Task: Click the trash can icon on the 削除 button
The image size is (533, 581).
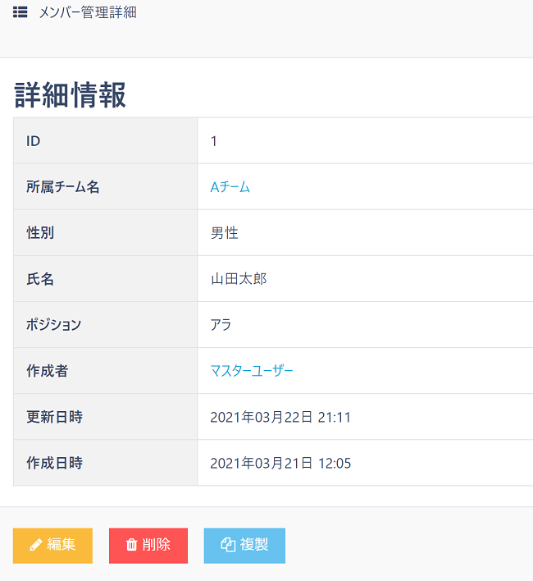Action: [x=131, y=545]
